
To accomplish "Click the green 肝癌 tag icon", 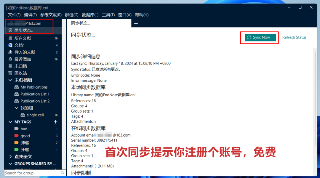I will pyautogui.click(x=17, y=150).
